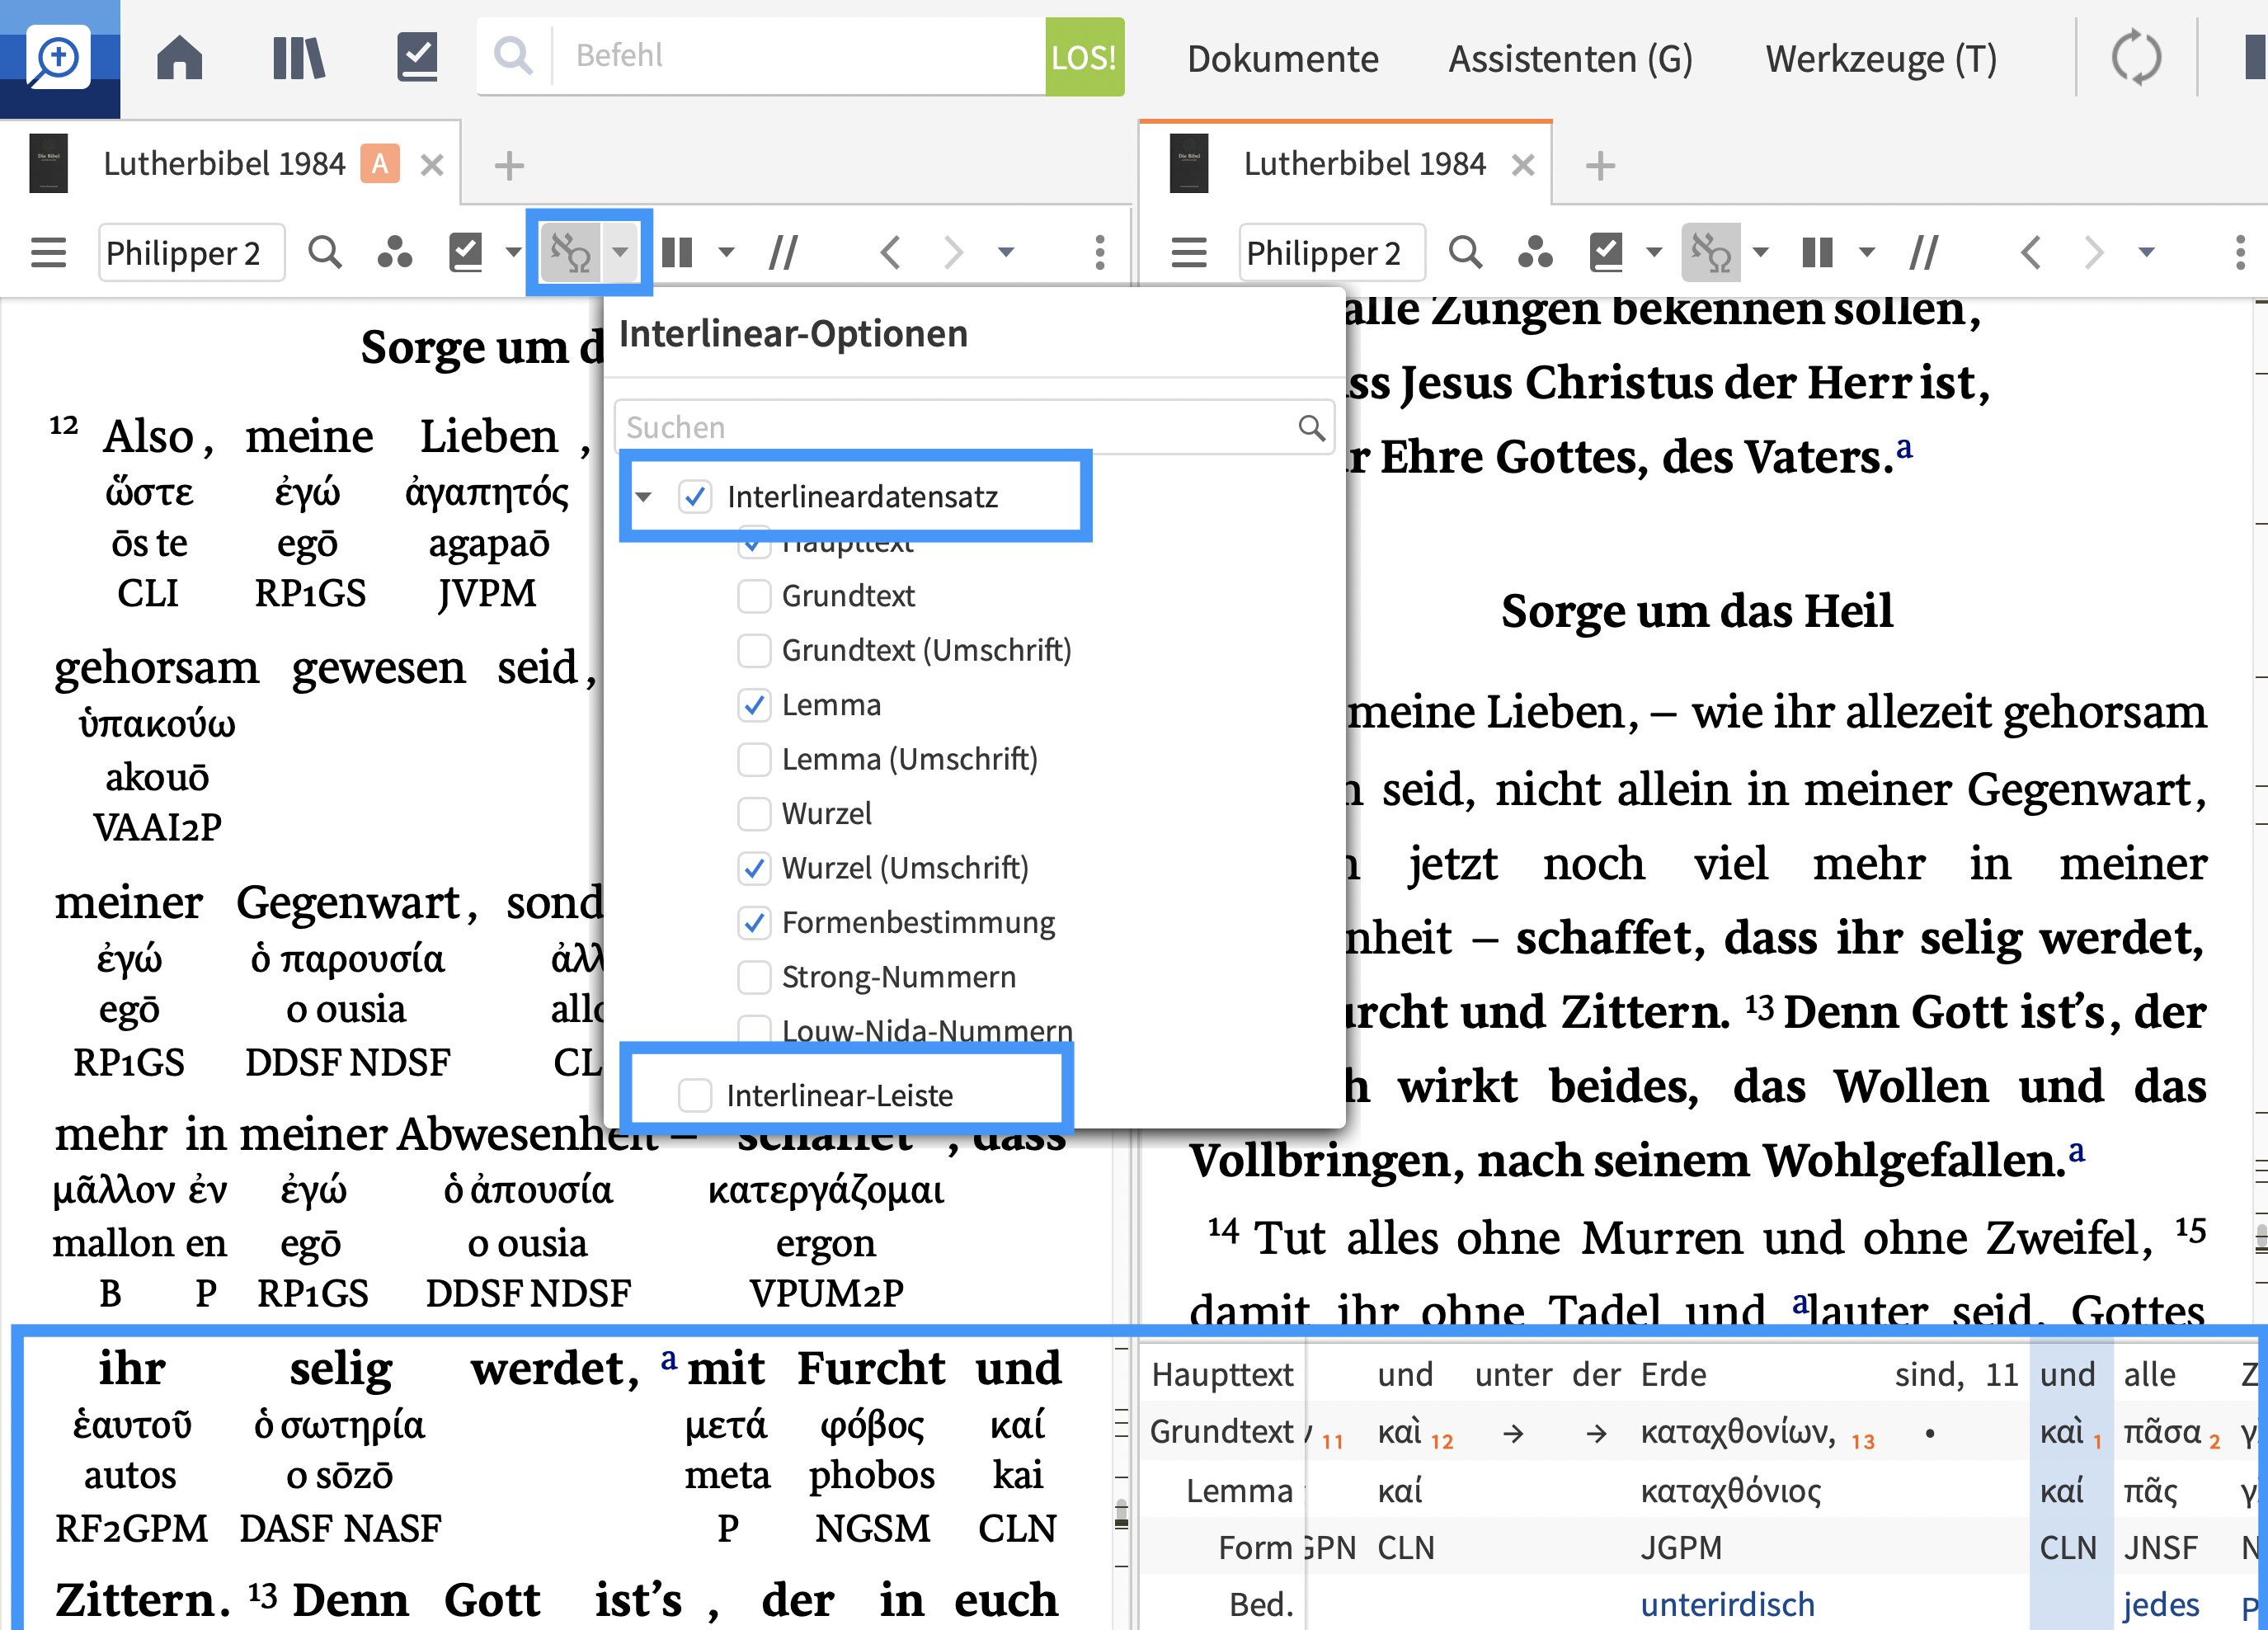Click the Befehl command input field
This screenshot has height=1630, width=2268.
(x=800, y=56)
